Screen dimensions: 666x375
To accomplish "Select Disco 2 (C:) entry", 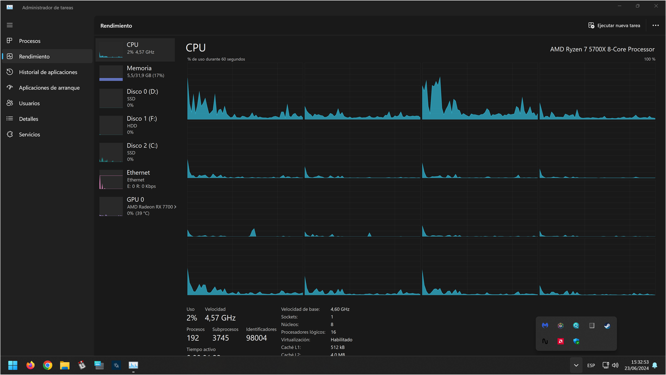I will pos(135,152).
